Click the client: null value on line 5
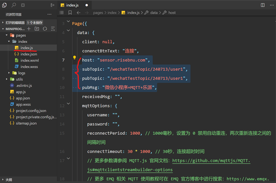Image resolution: width=276 pixels, height=183 pixels. (107, 42)
